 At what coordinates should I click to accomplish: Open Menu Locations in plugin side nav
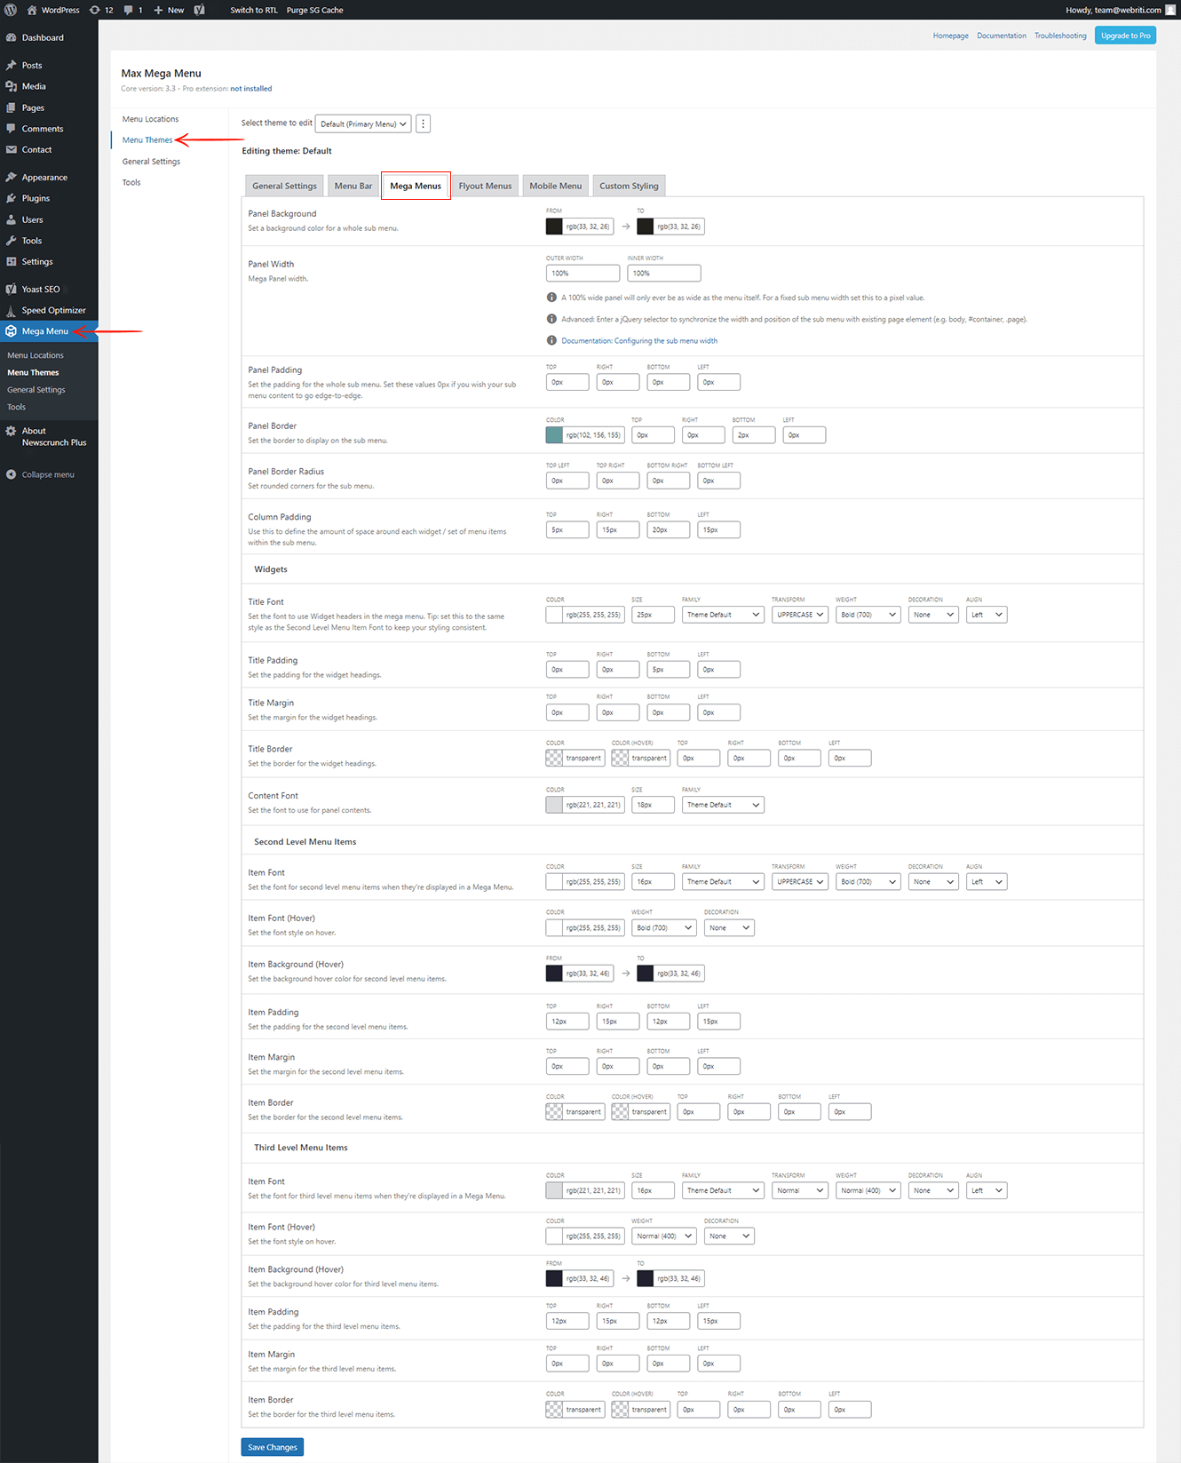tap(151, 119)
